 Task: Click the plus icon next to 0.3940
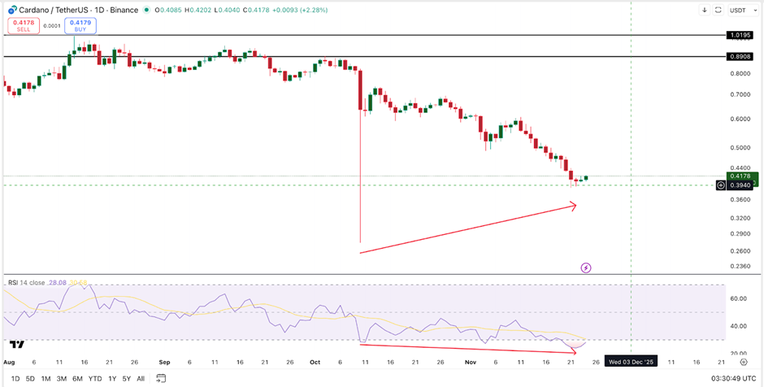[721, 185]
